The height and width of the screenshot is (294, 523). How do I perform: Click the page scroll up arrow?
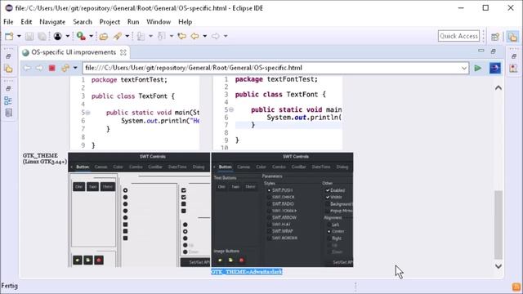pos(498,88)
